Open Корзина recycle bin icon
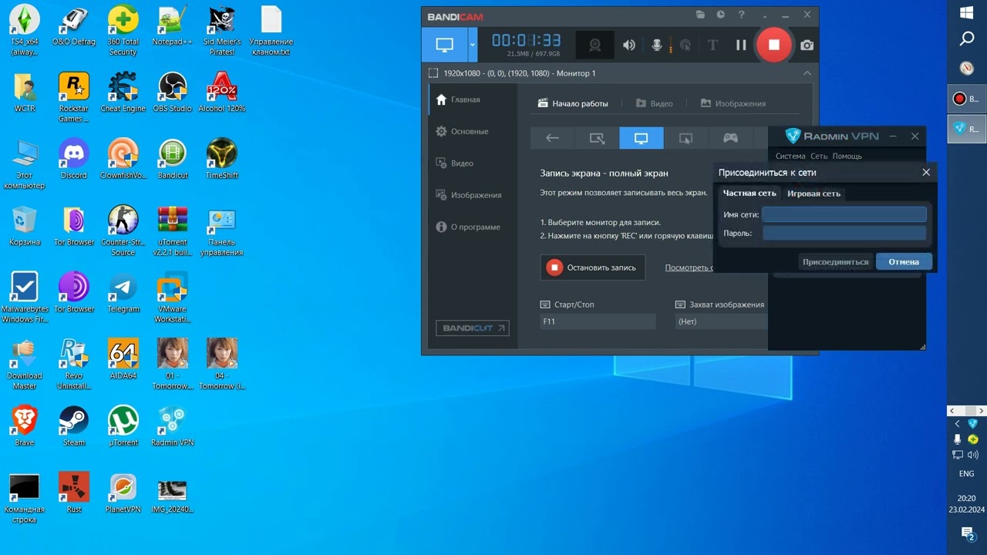The width and height of the screenshot is (987, 555). tap(25, 226)
